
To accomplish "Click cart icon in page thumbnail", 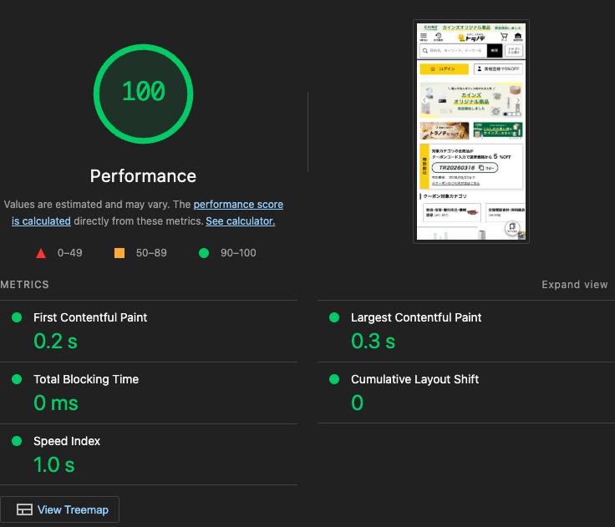I will [504, 37].
